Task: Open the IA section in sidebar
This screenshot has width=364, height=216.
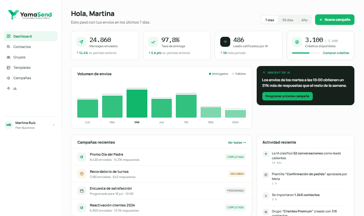Action: coord(31,88)
